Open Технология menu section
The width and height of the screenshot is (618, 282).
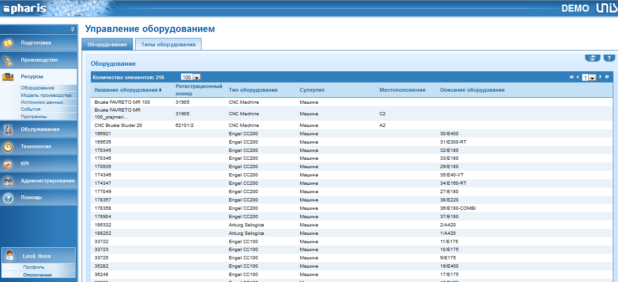pyautogui.click(x=38, y=146)
